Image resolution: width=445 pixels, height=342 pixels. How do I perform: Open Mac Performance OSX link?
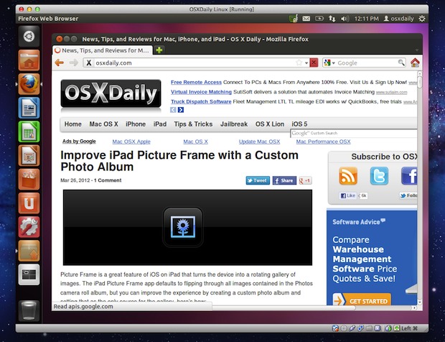point(323,142)
